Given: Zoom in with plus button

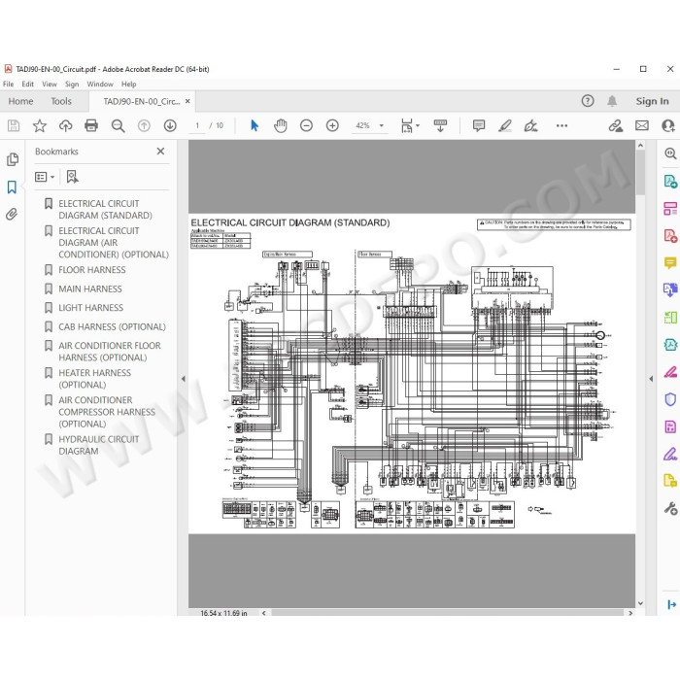Looking at the screenshot, I should pyautogui.click(x=332, y=125).
